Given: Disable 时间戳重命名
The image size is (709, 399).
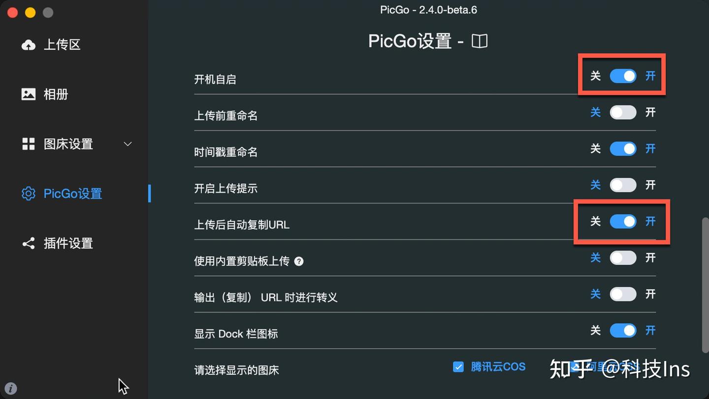Looking at the screenshot, I should click(x=623, y=148).
